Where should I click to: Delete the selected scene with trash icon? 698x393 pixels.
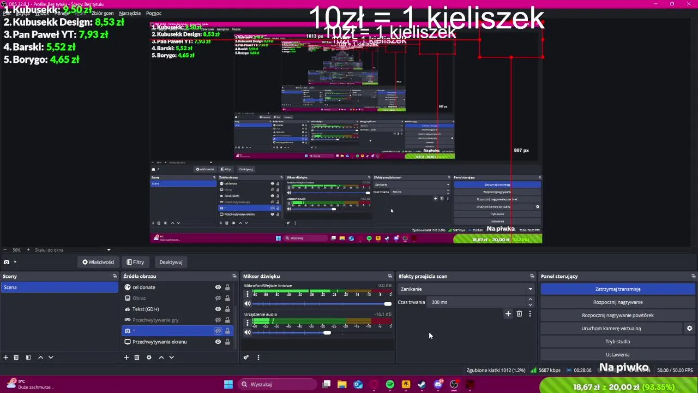pyautogui.click(x=16, y=358)
